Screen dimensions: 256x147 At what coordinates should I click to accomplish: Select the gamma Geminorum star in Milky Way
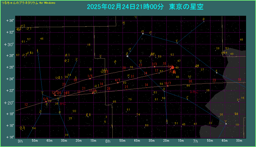click(x=226, y=124)
